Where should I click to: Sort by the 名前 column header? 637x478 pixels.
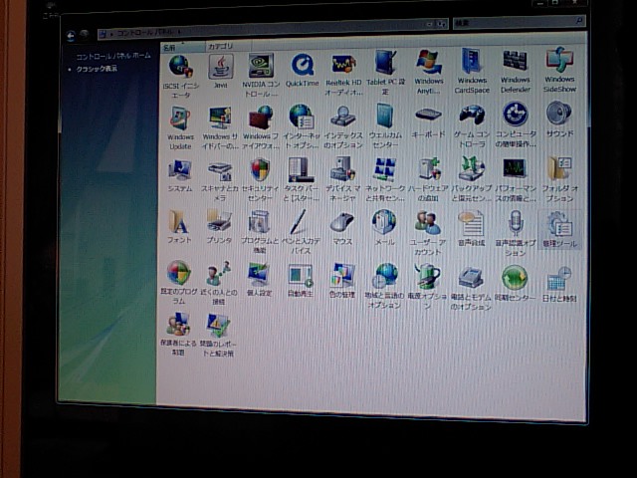[x=183, y=48]
